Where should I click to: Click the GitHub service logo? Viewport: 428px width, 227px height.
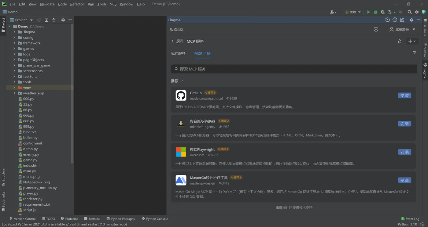point(181,95)
